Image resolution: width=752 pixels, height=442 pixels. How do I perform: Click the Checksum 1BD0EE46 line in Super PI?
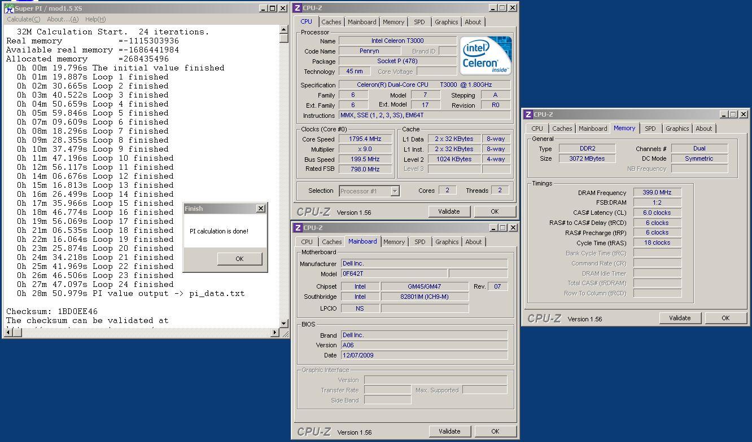[52, 311]
